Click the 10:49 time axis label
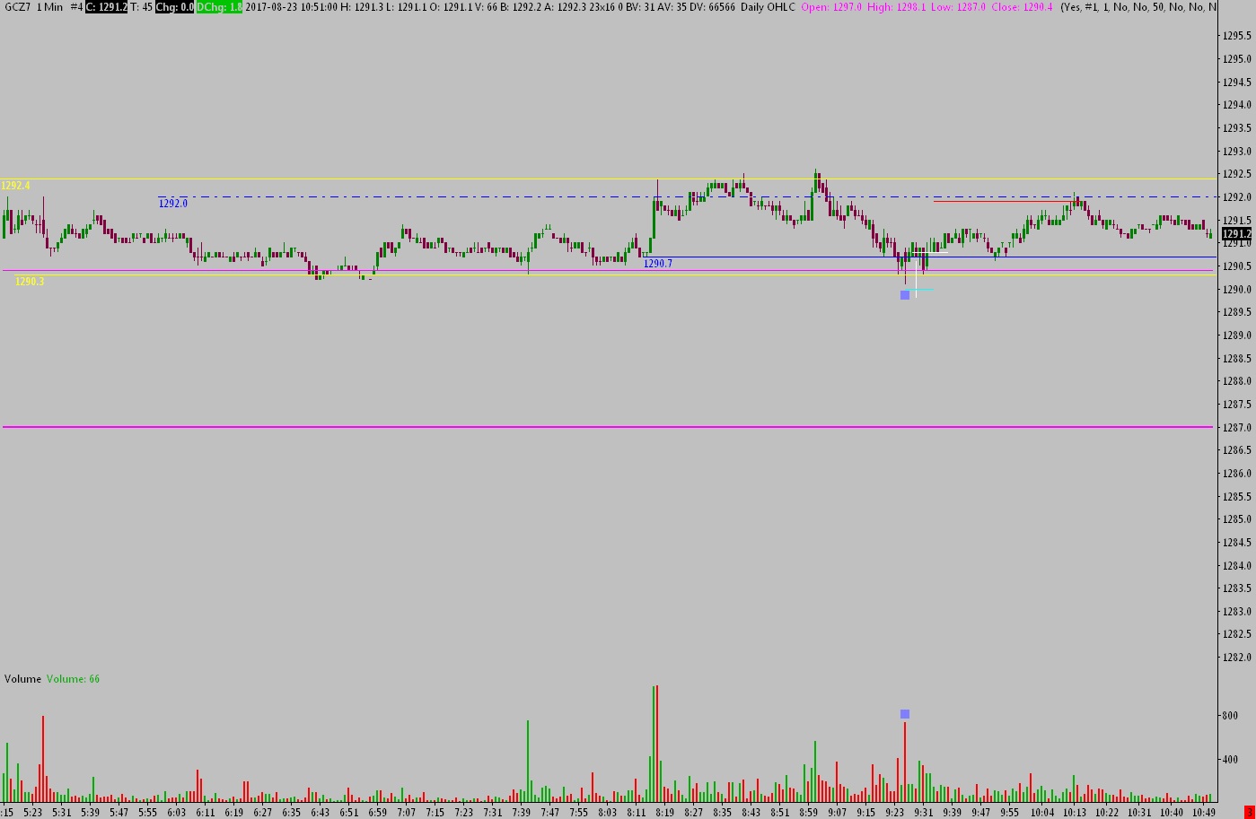Image resolution: width=1256 pixels, height=819 pixels. (1204, 813)
